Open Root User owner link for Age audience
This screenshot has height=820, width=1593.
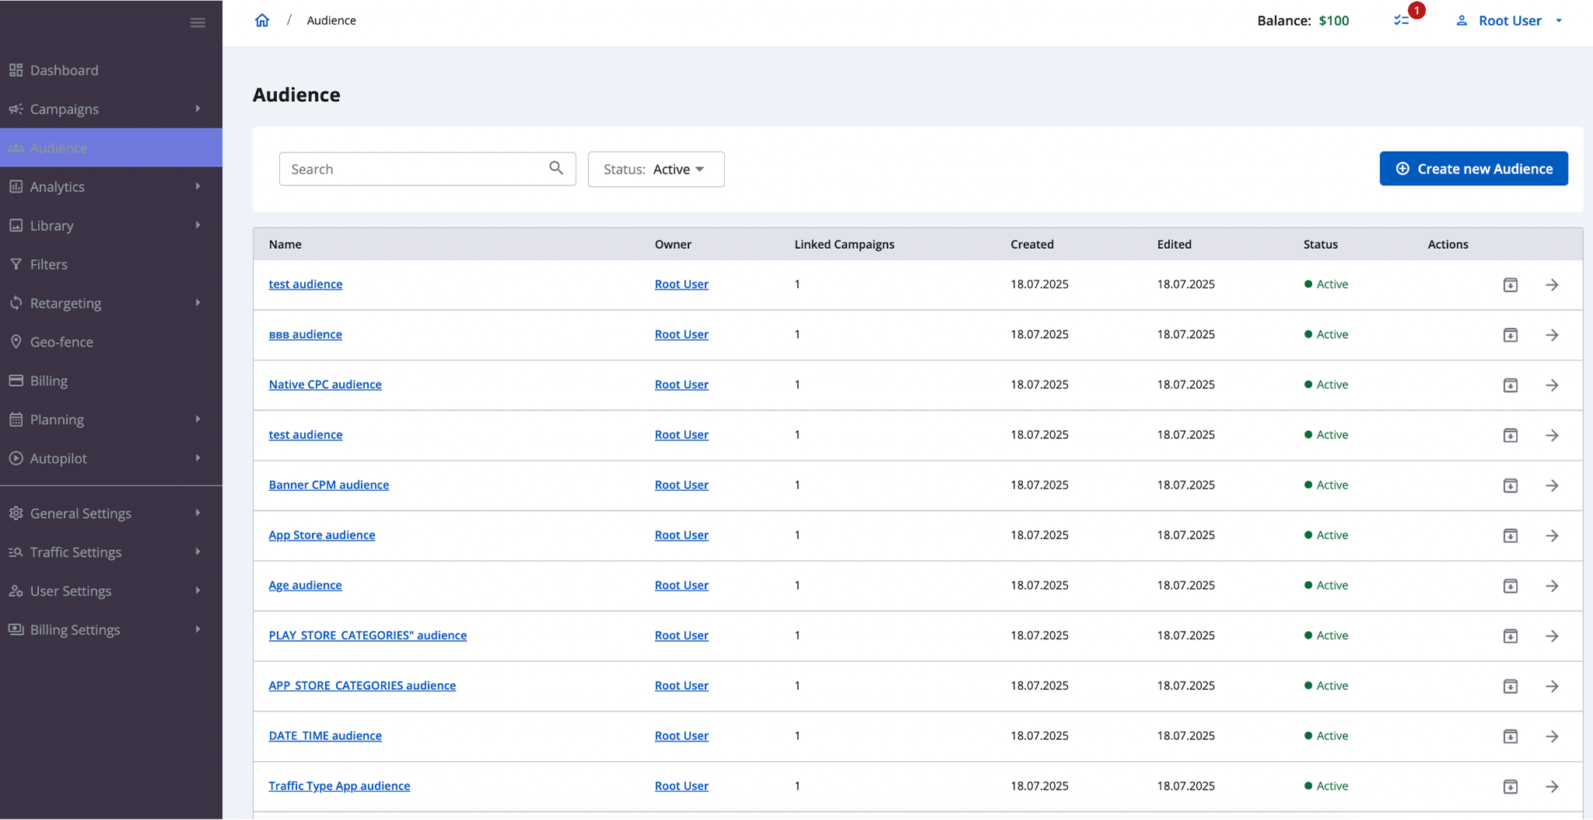click(681, 585)
